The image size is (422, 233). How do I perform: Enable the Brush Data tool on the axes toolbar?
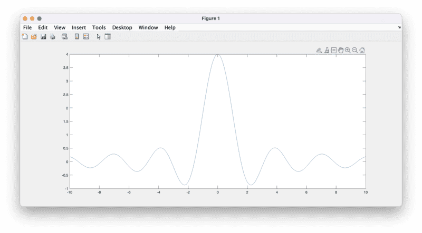[x=327, y=50]
